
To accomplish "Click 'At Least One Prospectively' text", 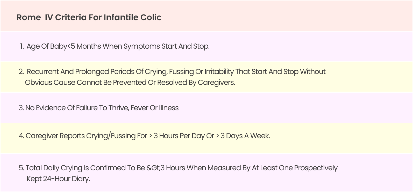I will coord(295,168).
